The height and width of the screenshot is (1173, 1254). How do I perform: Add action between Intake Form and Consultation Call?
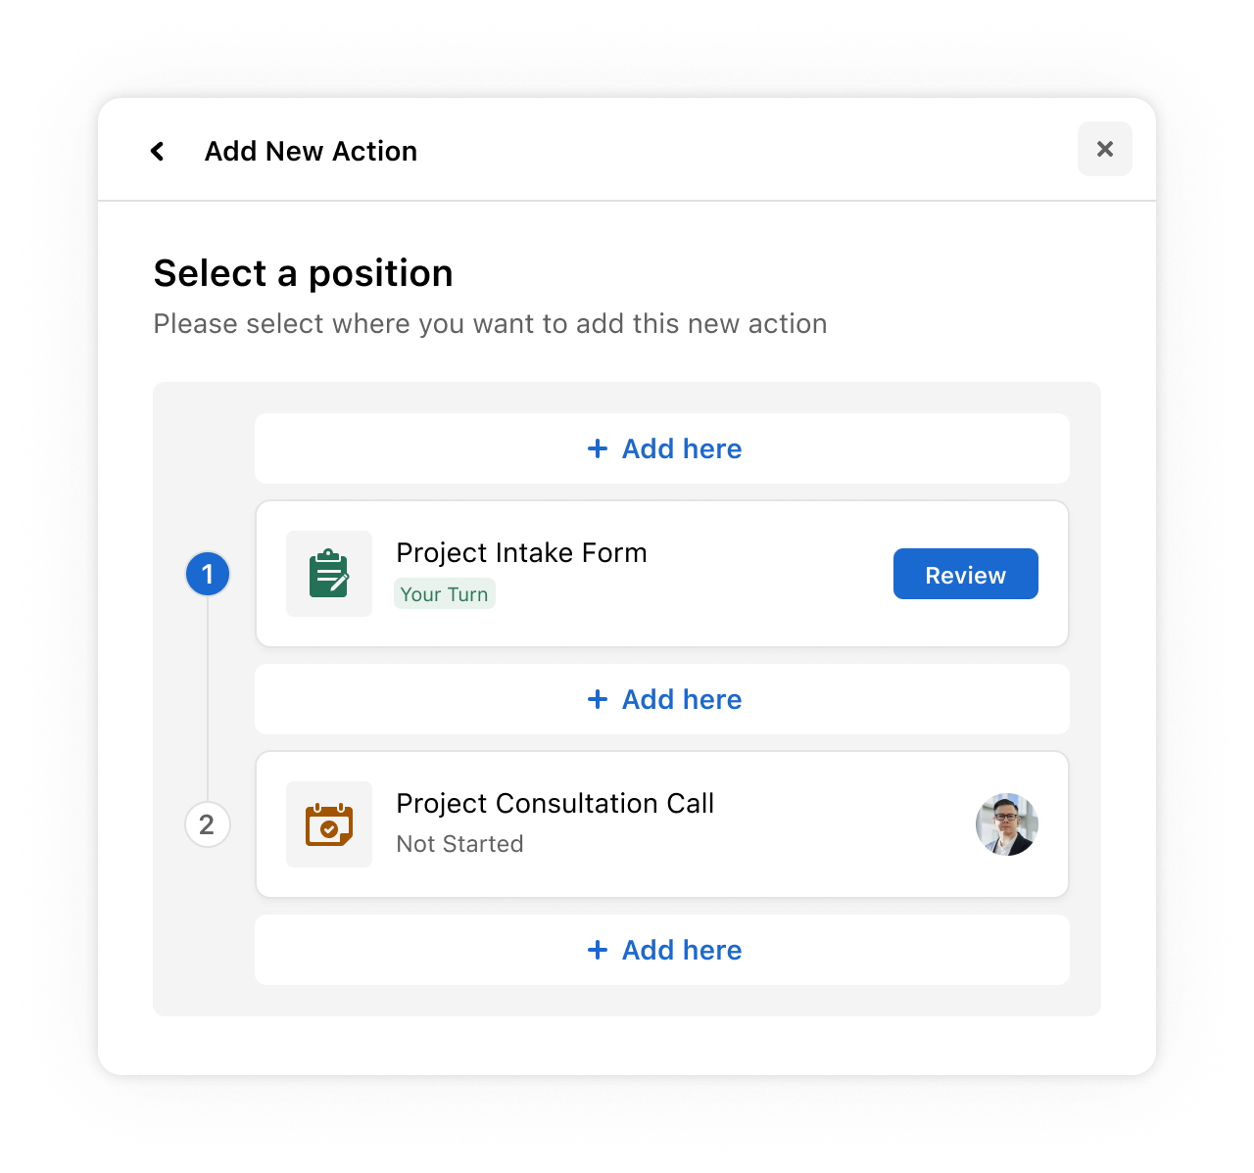tap(662, 699)
